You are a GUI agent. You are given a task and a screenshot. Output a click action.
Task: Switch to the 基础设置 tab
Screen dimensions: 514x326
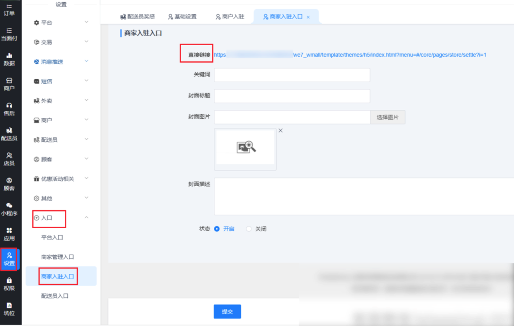pos(182,17)
